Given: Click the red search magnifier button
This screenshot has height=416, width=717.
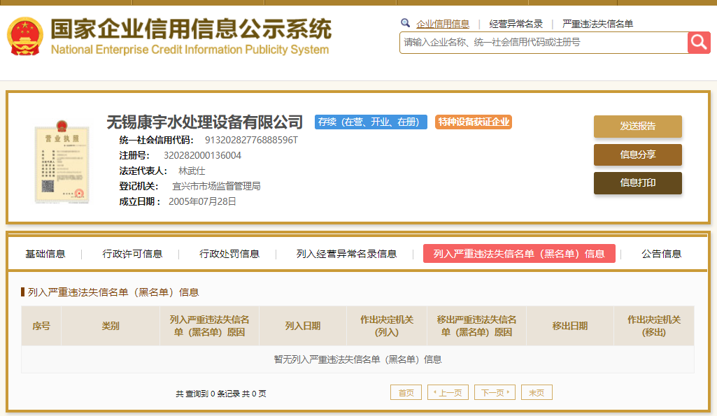Looking at the screenshot, I should [699, 43].
